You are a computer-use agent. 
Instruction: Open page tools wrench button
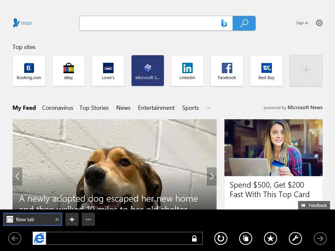pyautogui.click(x=295, y=238)
